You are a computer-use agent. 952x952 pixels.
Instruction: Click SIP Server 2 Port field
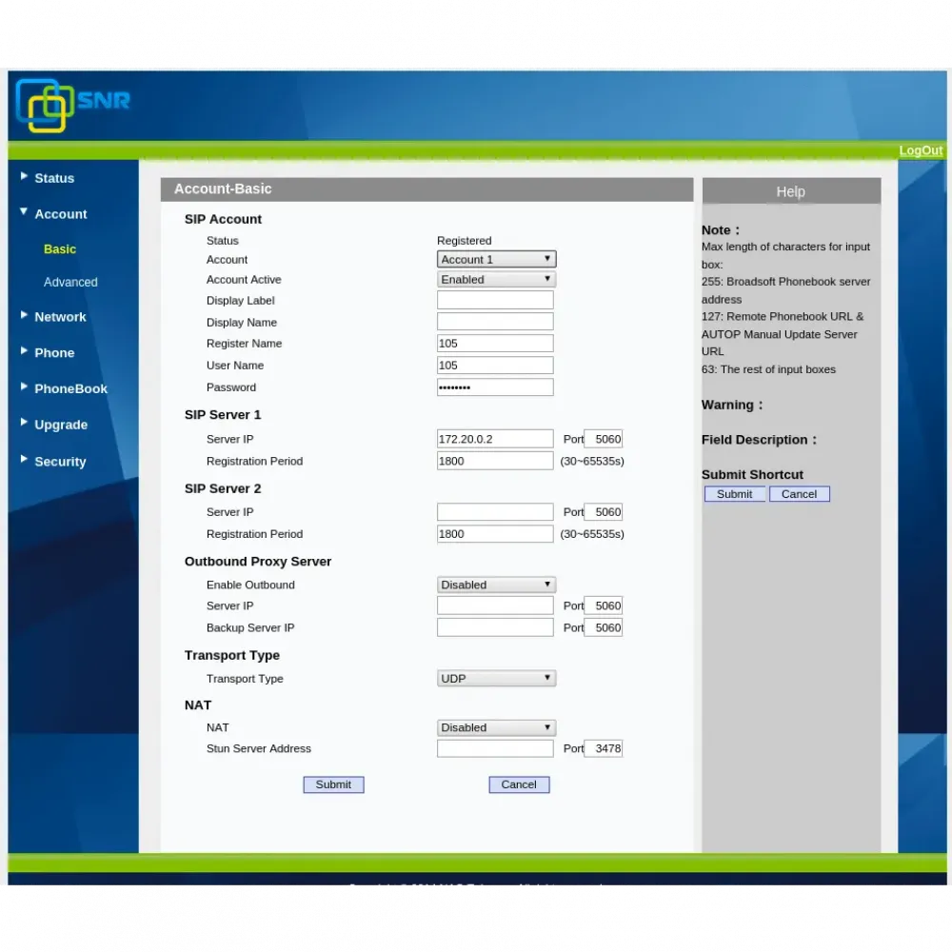(604, 512)
